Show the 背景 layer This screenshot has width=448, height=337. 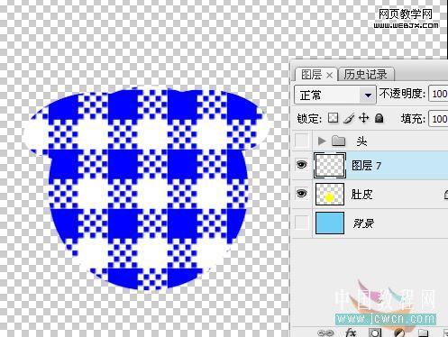302,223
